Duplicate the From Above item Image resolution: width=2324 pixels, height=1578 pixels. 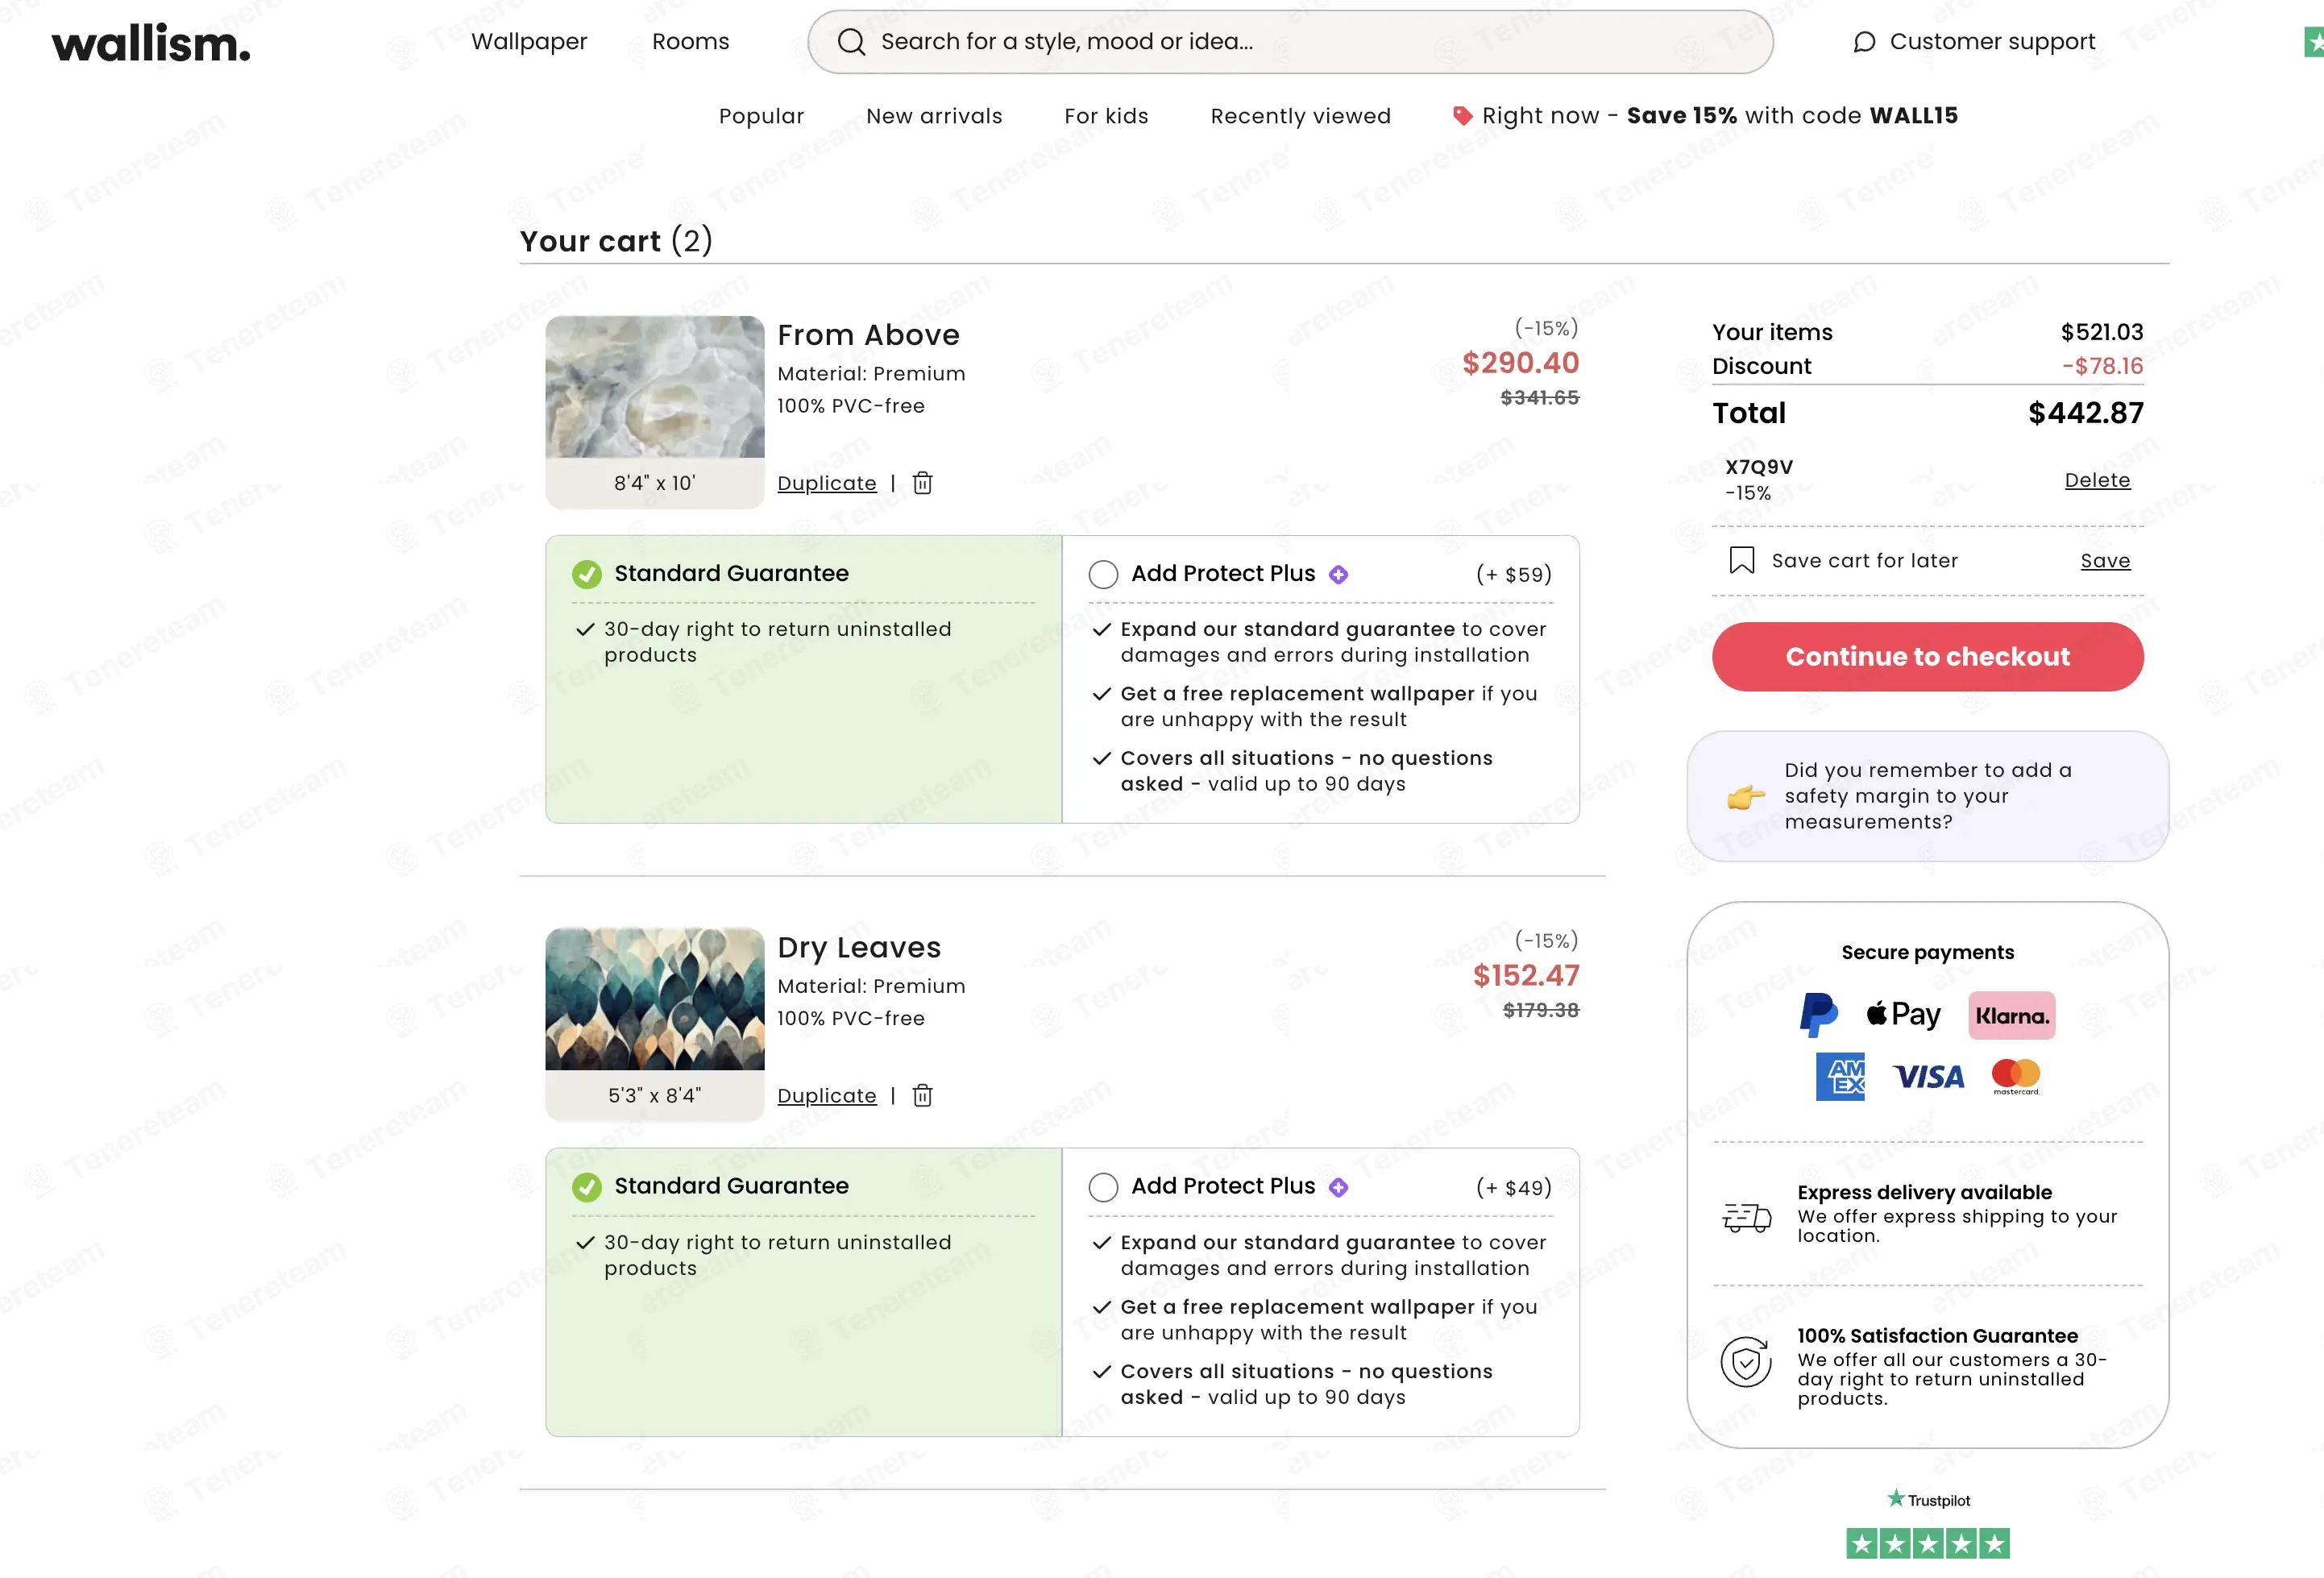826,483
